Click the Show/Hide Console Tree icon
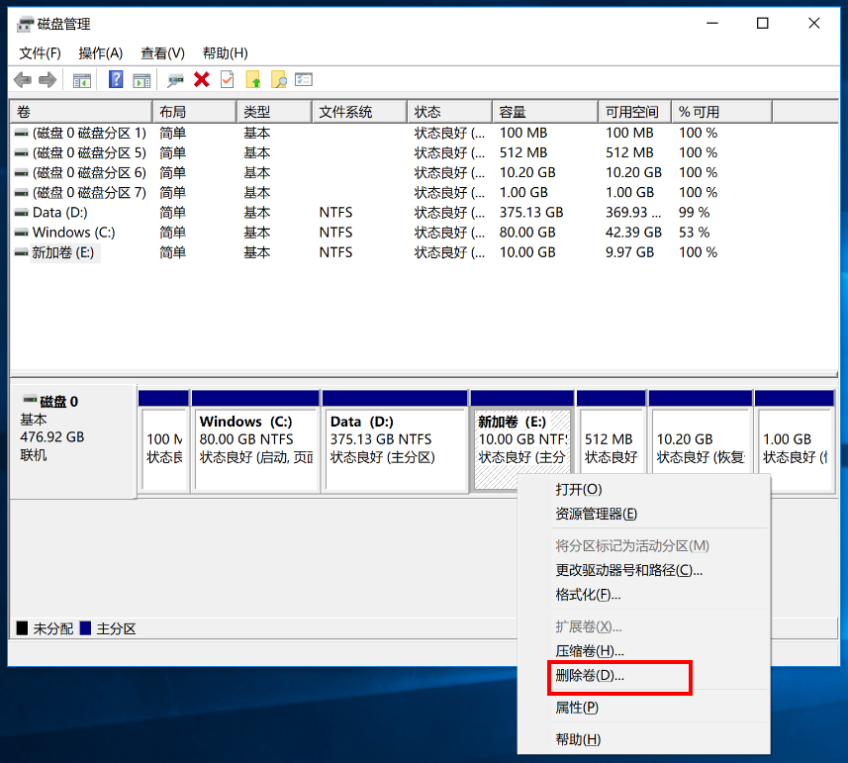Viewport: 848px width, 763px height. pos(82,80)
